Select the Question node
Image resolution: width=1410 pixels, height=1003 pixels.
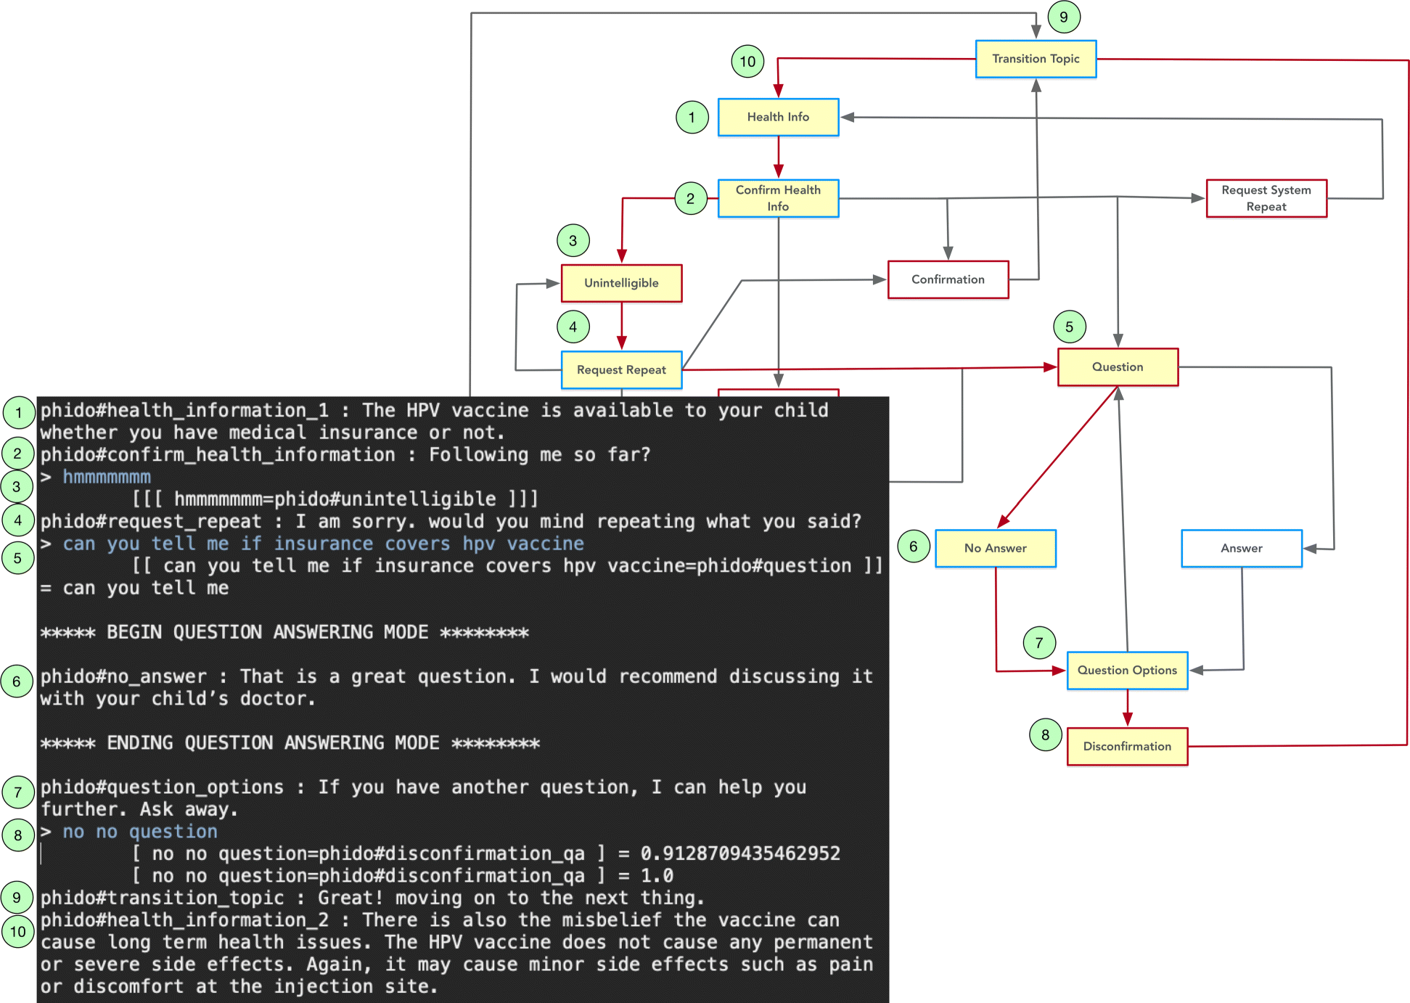pyautogui.click(x=1118, y=367)
